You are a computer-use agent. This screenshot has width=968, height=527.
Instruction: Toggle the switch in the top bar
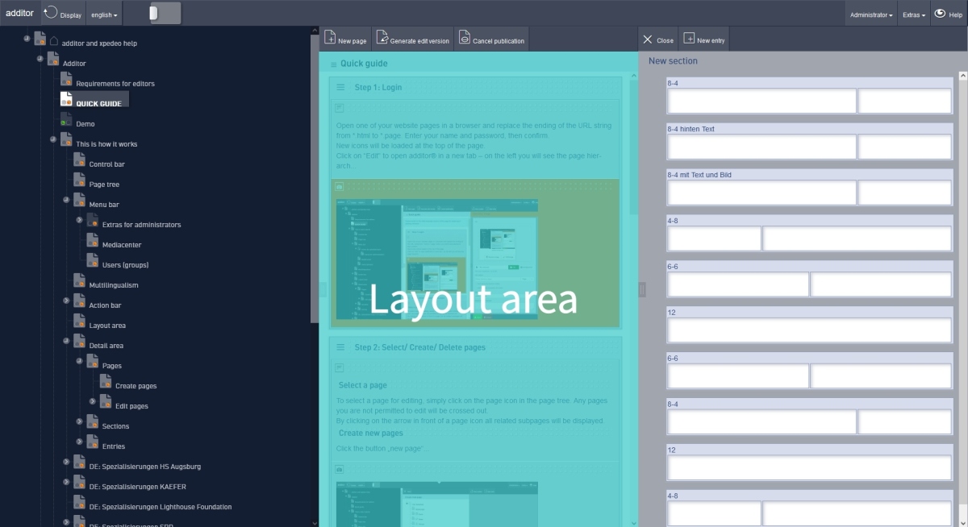coord(165,13)
